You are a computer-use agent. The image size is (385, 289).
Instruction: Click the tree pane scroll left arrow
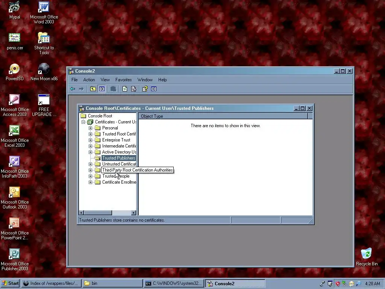81,213
